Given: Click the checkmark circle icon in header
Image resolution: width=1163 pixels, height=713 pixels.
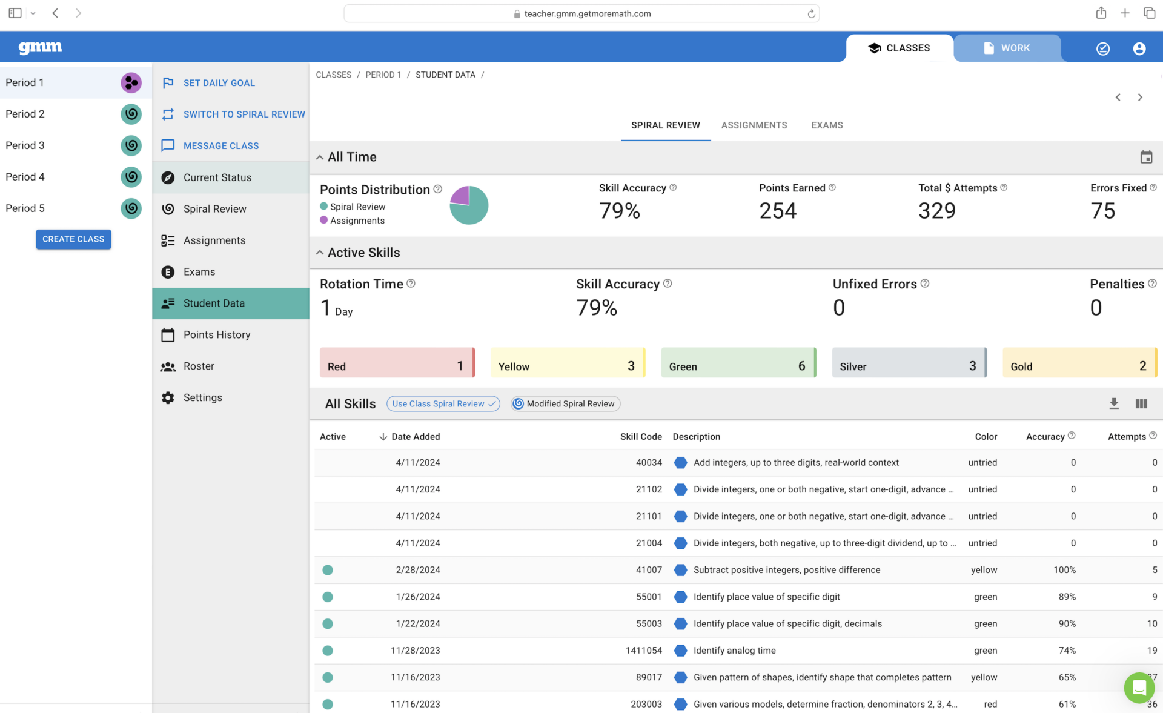Looking at the screenshot, I should click(1102, 48).
